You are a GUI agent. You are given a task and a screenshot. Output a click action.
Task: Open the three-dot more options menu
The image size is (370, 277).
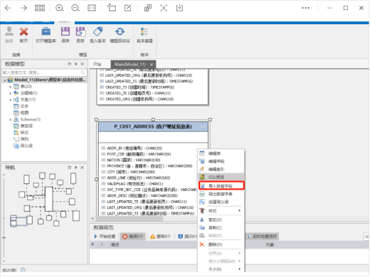coord(305,8)
